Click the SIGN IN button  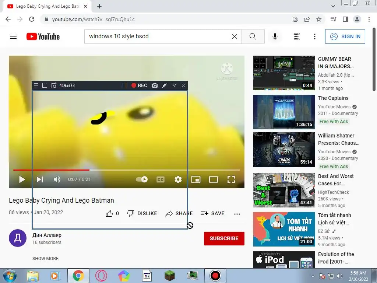(x=345, y=36)
